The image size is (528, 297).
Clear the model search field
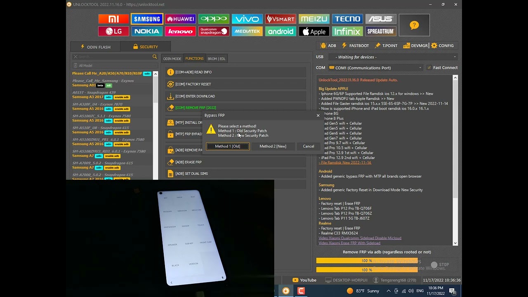(x=75, y=57)
